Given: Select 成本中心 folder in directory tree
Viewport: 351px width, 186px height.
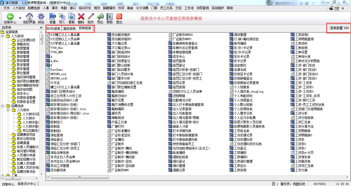Looking at the screenshot, I should tap(23, 94).
